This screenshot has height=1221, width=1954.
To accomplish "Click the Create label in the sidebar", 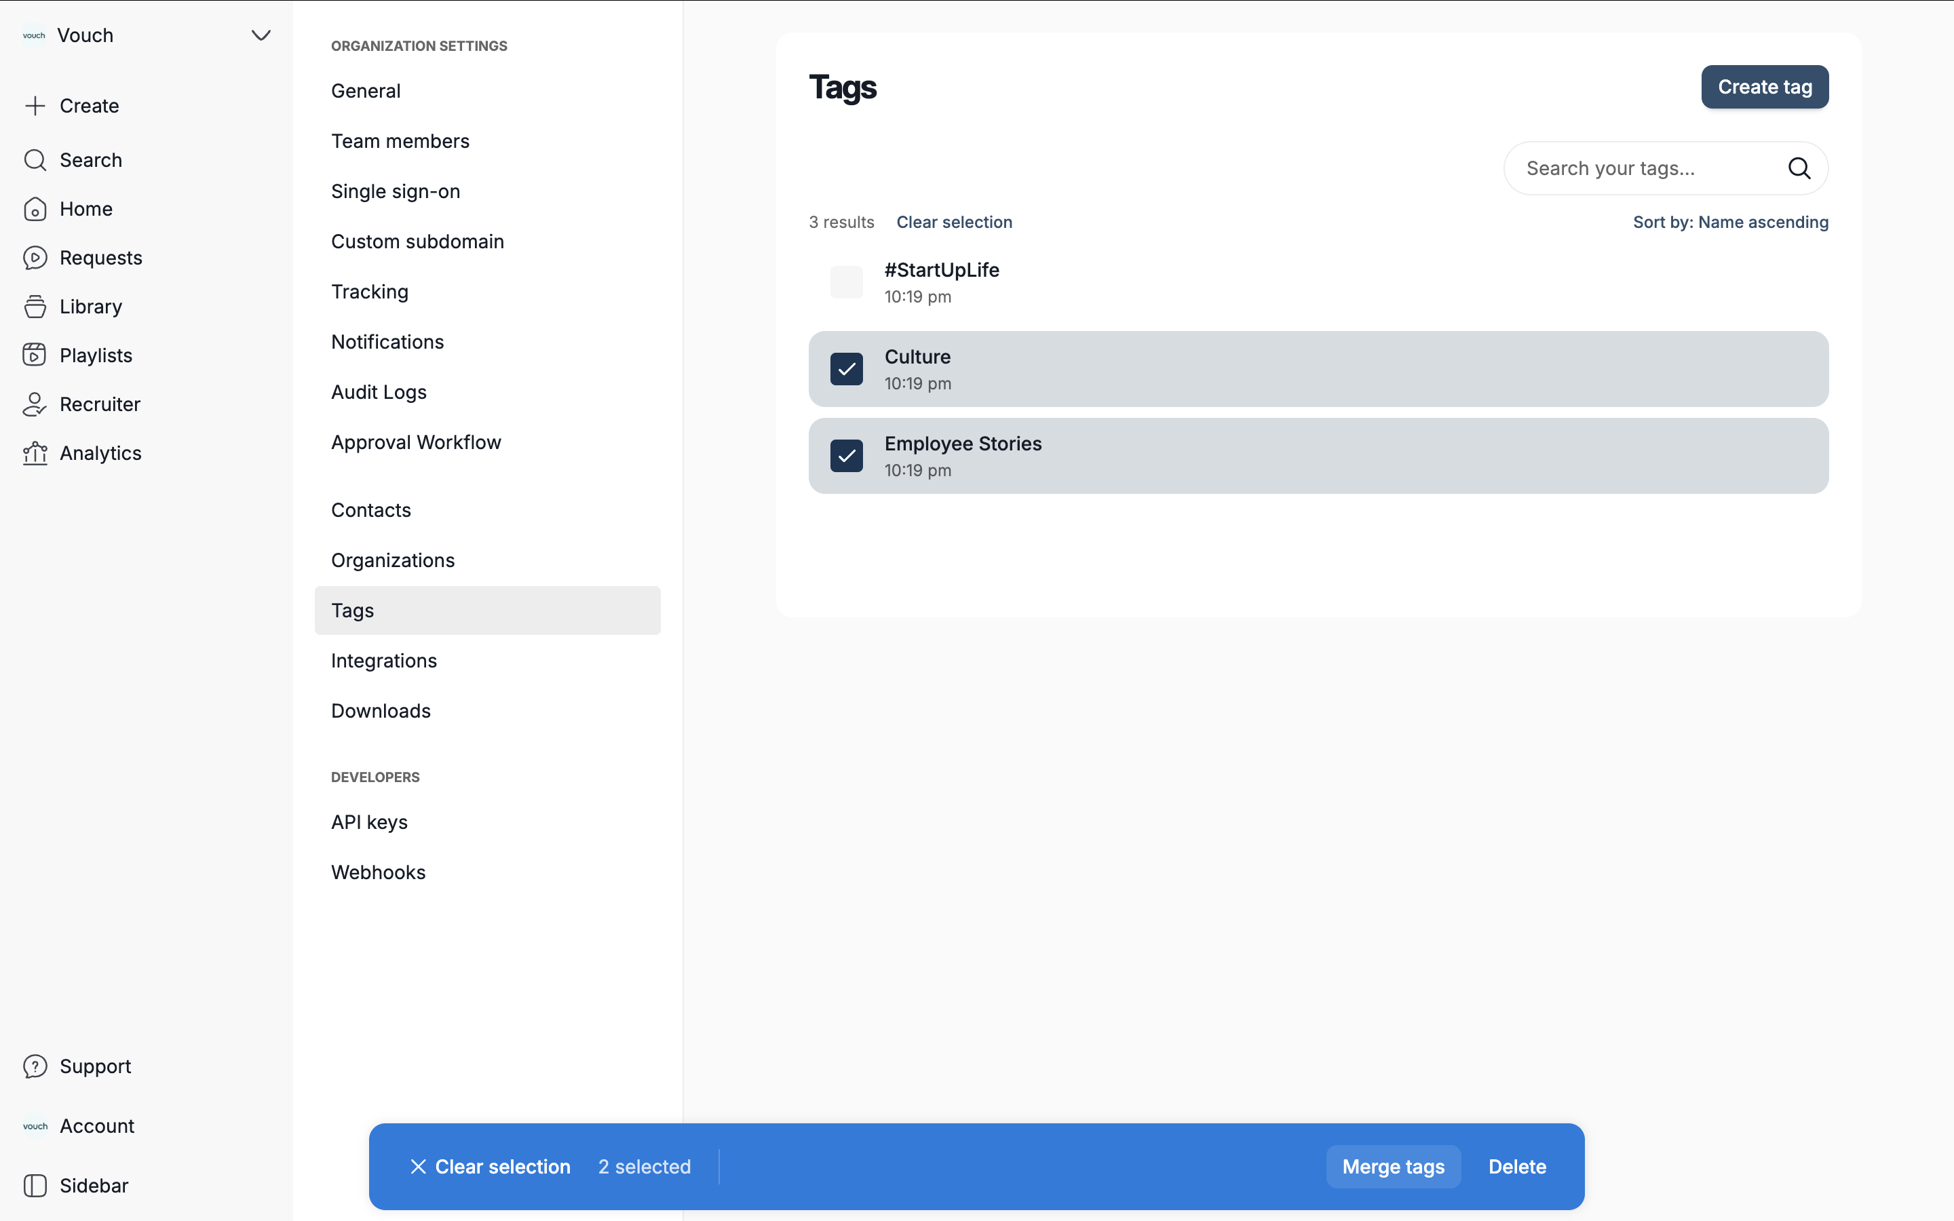I will (89, 106).
